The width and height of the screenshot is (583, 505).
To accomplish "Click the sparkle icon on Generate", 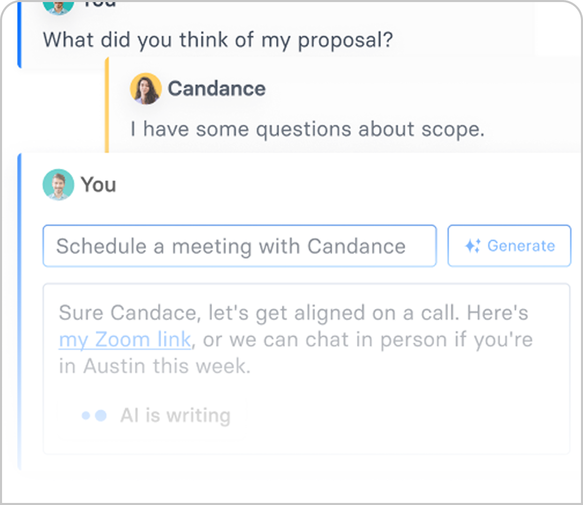I will pyautogui.click(x=472, y=246).
